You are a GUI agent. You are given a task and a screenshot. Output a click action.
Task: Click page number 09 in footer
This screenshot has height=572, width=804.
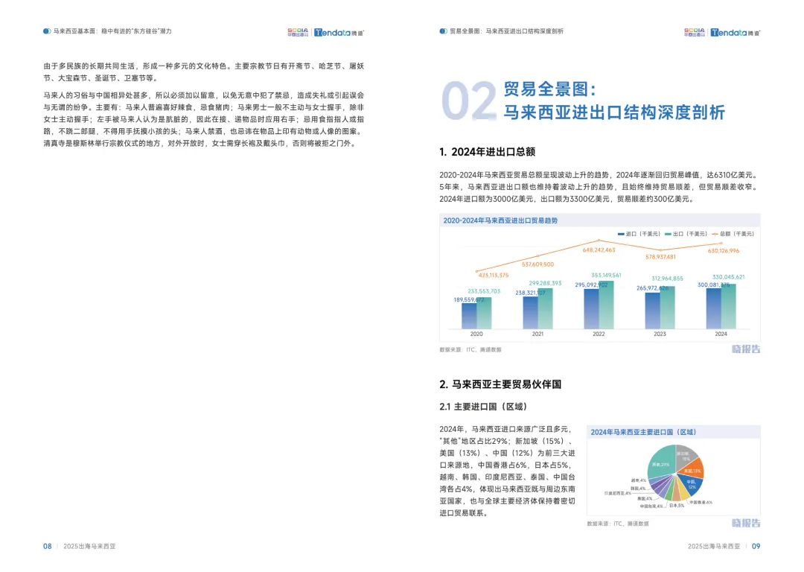click(x=756, y=547)
